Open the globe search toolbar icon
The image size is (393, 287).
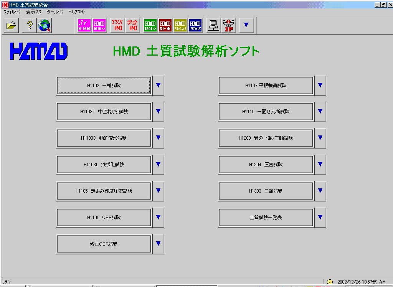tap(45, 25)
